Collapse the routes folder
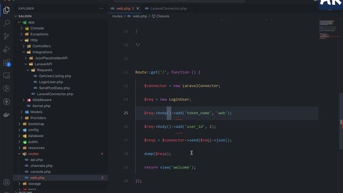 pos(19,154)
